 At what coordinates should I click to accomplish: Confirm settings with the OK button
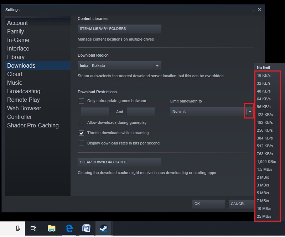click(209, 204)
